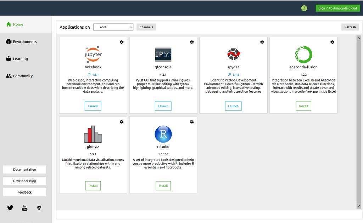
Task: Launch the Spyder IDE
Action: tap(233, 106)
